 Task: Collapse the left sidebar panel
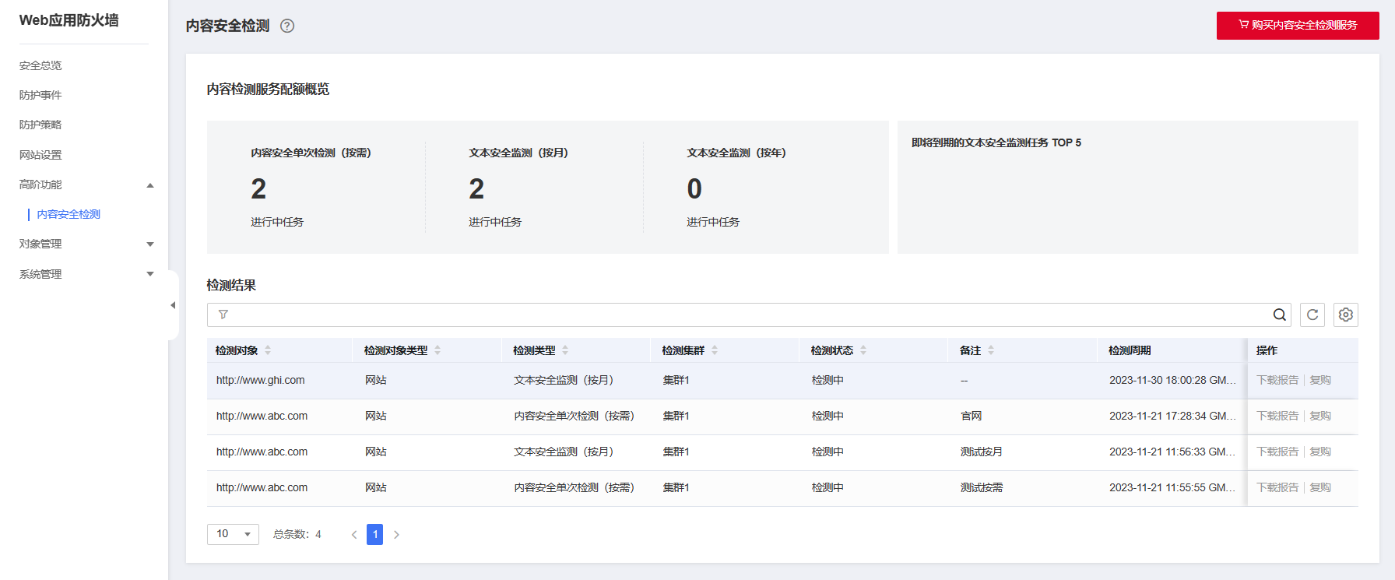tap(173, 305)
